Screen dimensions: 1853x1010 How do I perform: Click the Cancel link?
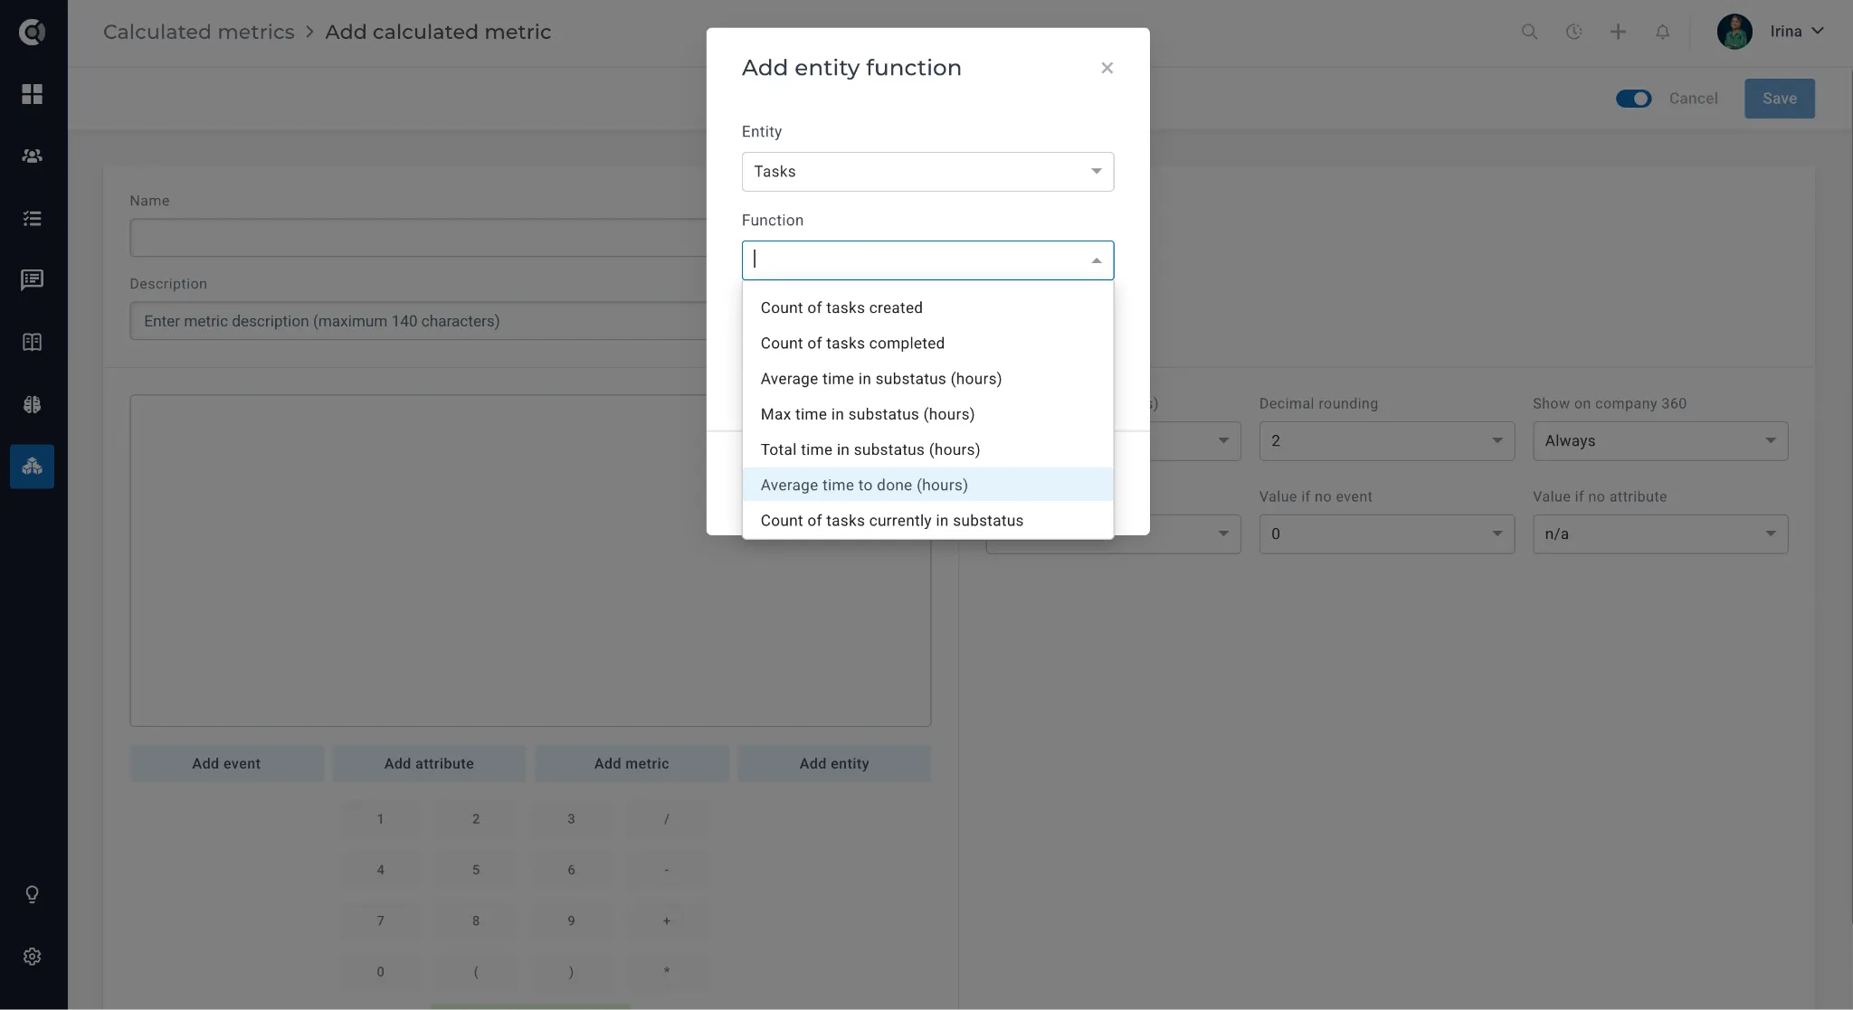(1693, 99)
